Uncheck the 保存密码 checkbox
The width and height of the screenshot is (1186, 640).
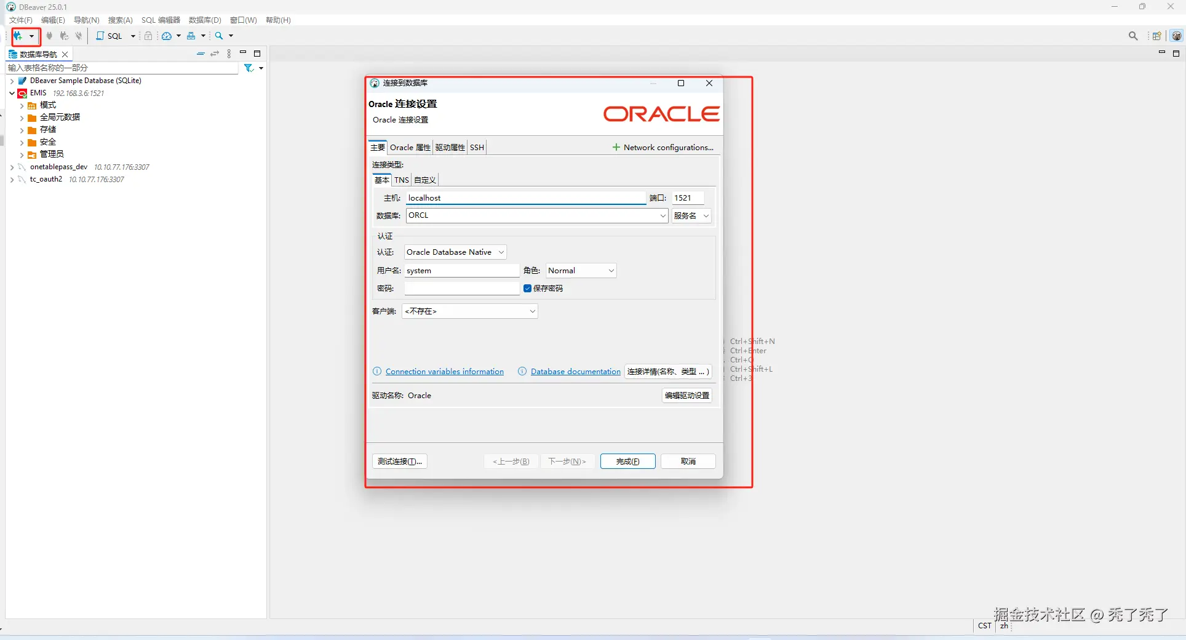click(527, 289)
